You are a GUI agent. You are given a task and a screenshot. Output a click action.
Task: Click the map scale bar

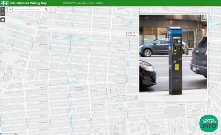point(9,134)
